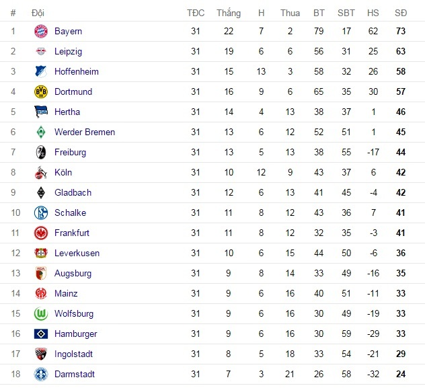Click the Đội team column header
The height and width of the screenshot is (388, 425).
click(x=39, y=13)
